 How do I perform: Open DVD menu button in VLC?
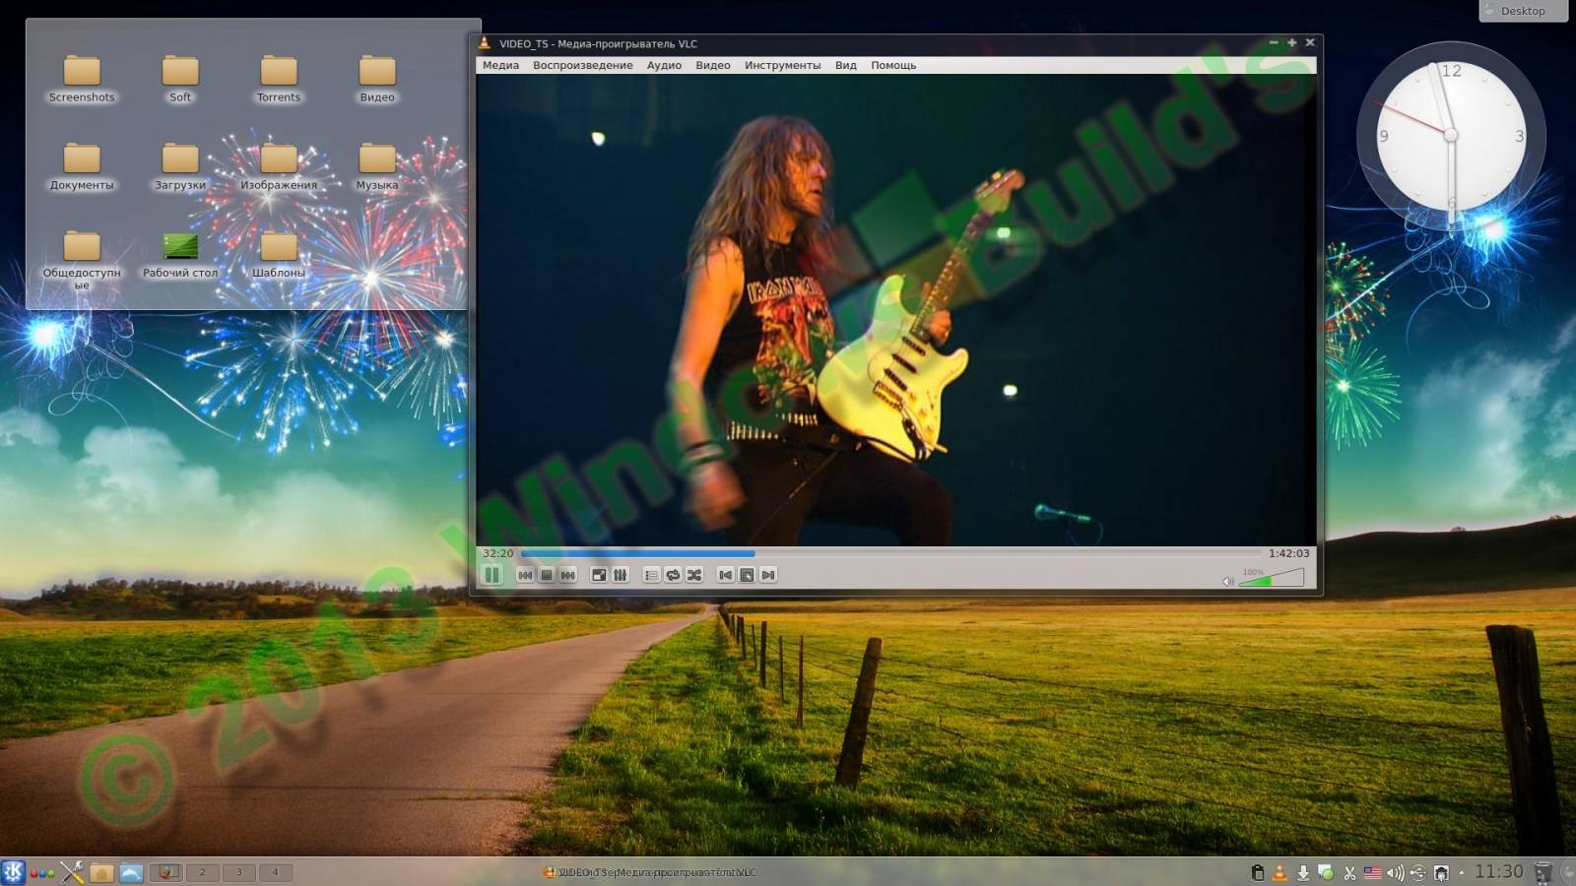[747, 575]
